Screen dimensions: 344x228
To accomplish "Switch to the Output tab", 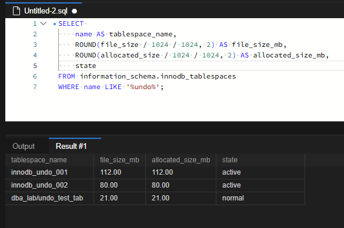I will (24, 147).
